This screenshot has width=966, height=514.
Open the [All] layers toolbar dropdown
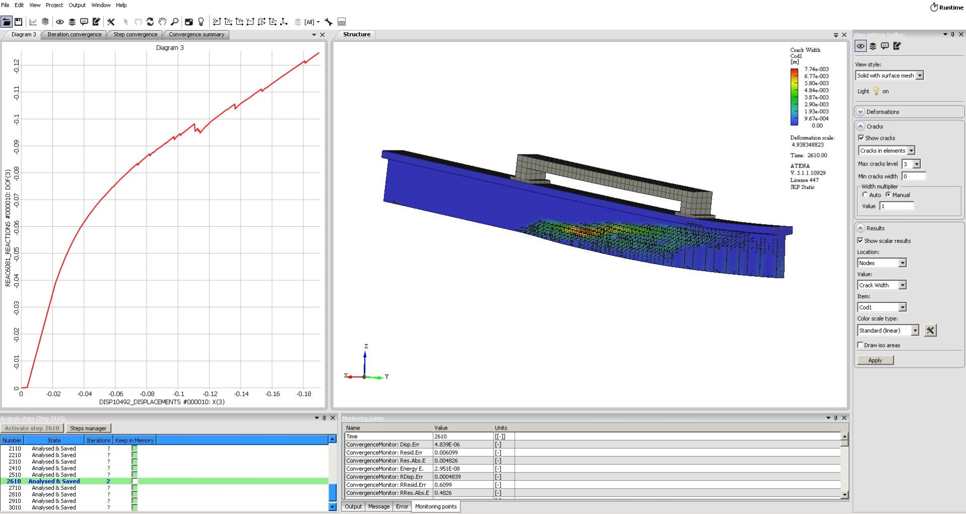coord(312,22)
